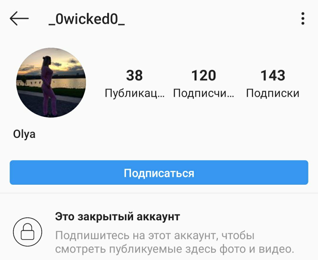Screen dimensions: 318x260
Task: Tap the padlock icon for the private account
Action: 28,232
